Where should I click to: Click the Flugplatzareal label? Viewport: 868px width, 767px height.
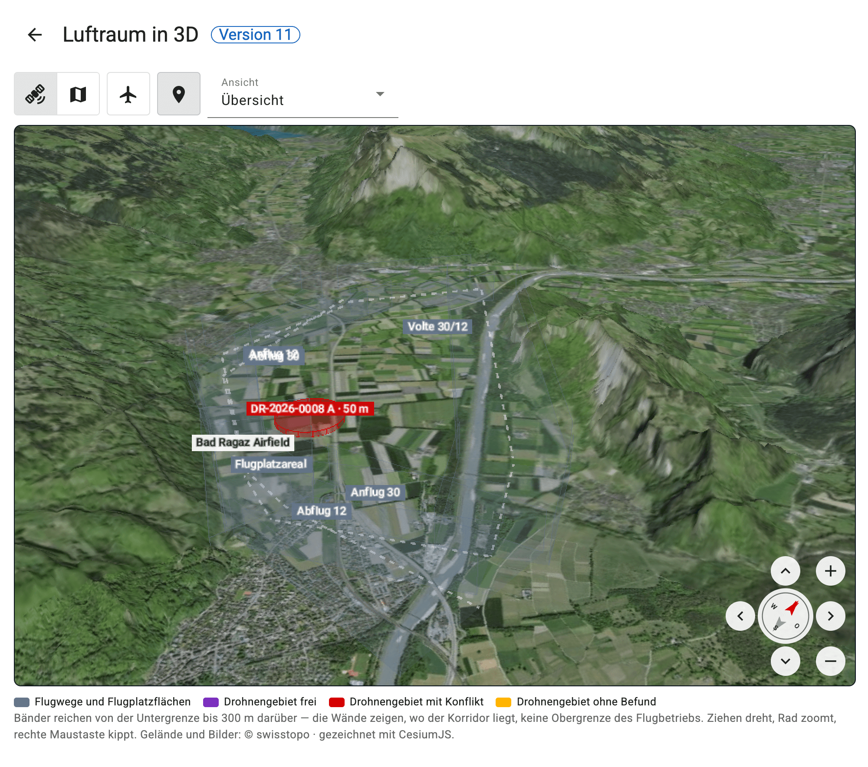[271, 464]
